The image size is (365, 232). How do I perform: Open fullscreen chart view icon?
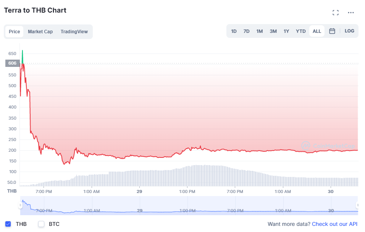[336, 13]
